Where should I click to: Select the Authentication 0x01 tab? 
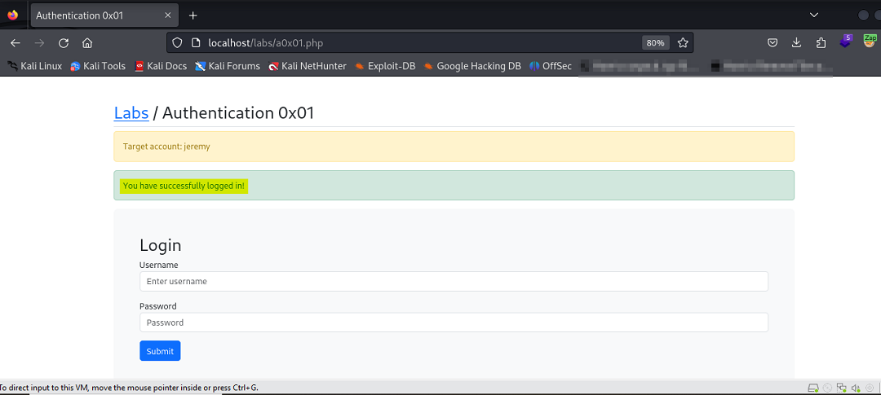point(104,15)
